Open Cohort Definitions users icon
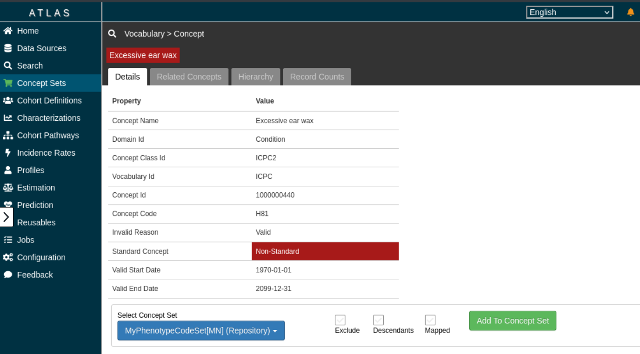 click(7, 101)
